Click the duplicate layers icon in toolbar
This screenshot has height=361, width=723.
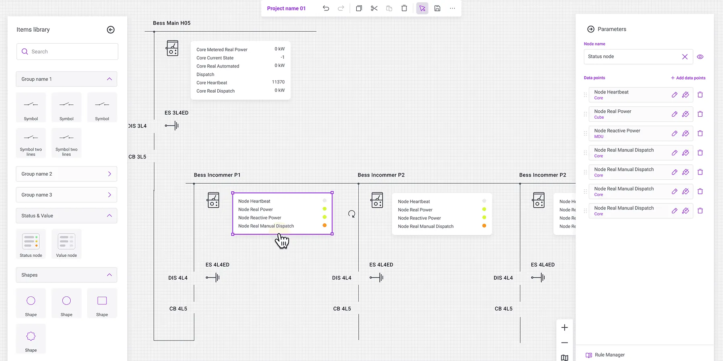tap(359, 8)
